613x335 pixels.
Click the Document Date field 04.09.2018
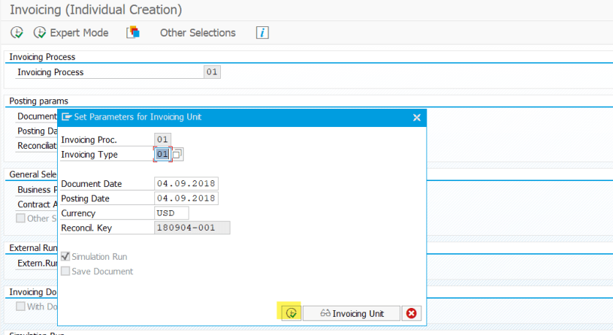click(186, 183)
